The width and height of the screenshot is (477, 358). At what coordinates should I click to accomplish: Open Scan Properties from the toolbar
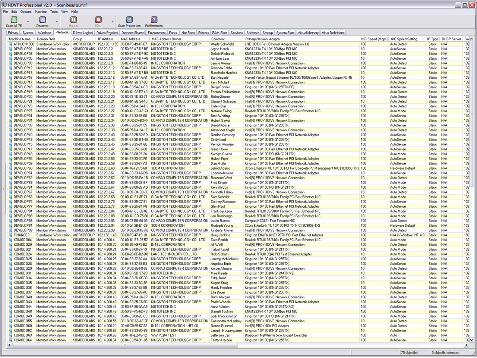point(129,20)
